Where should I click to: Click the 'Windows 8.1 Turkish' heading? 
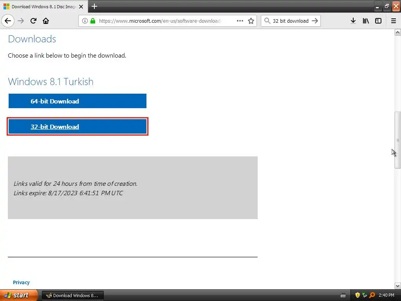(51, 82)
